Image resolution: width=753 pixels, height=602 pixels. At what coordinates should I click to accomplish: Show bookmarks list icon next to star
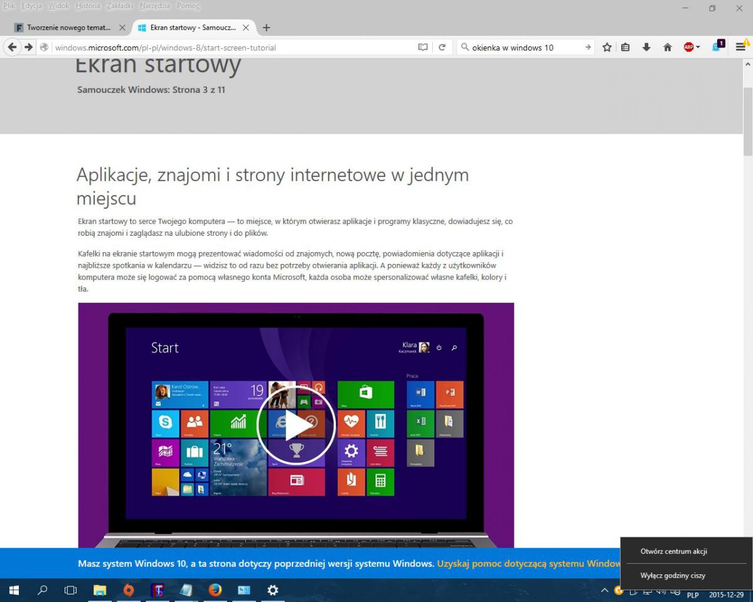(x=626, y=47)
